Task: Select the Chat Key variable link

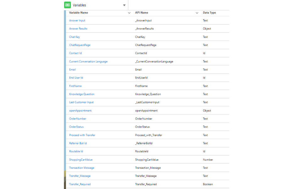Action: tap(75, 37)
